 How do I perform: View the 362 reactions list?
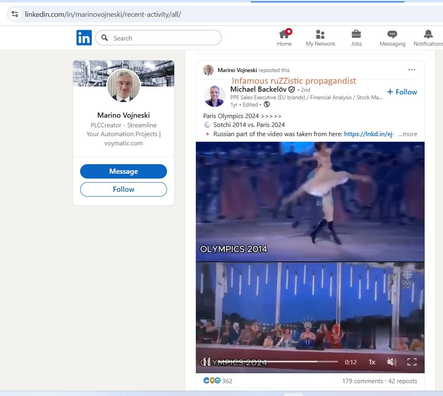point(218,381)
